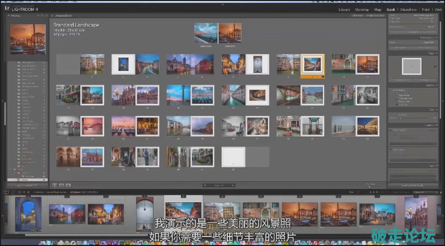This screenshot has width=445, height=246.
Task: Click the Send Book to Blurb button
Action: coord(413,185)
